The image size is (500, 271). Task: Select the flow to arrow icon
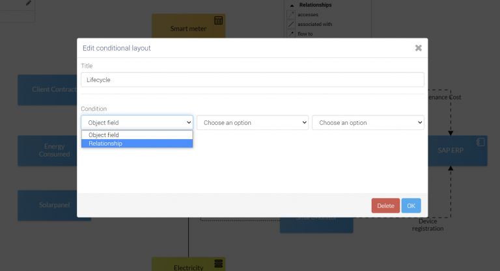click(291, 33)
